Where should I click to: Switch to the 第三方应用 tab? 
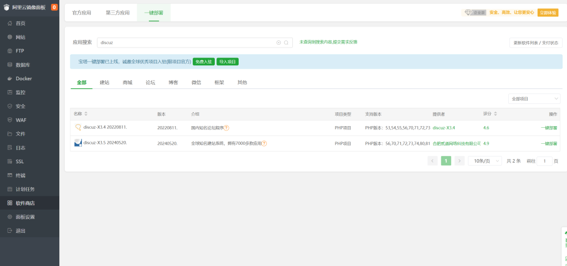point(117,13)
